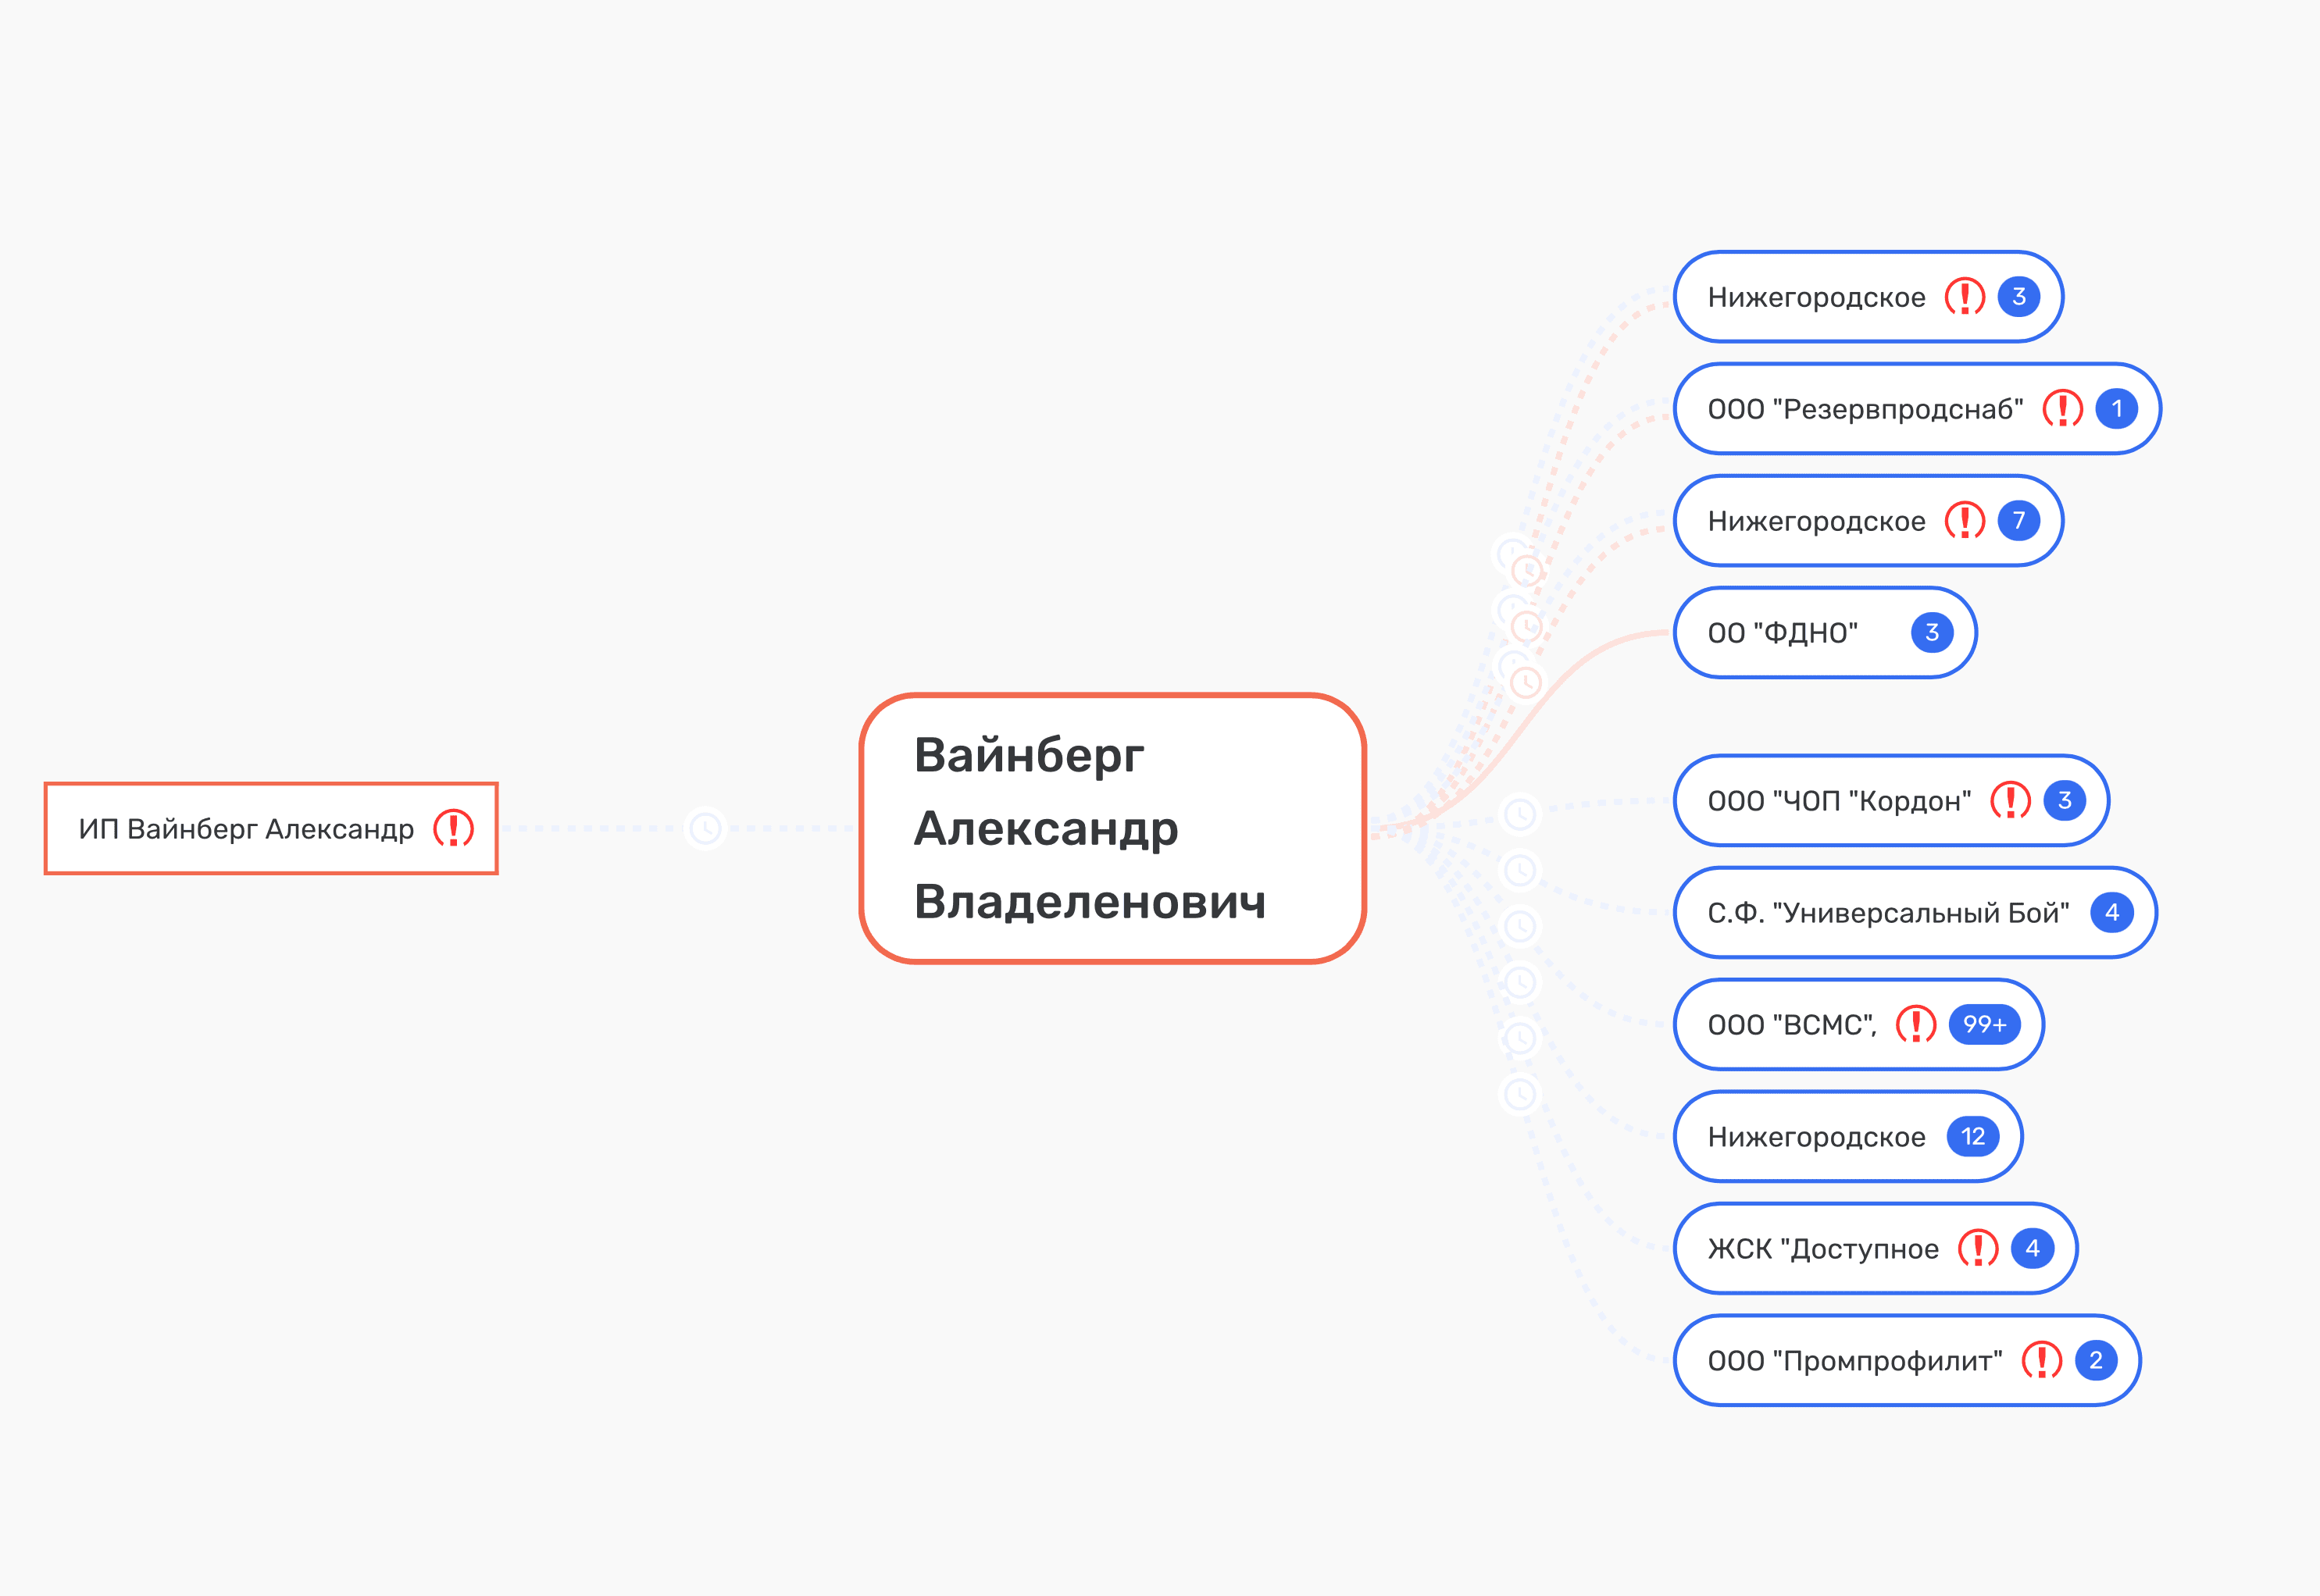This screenshot has width=2320, height=1596.
Task: Open the ОО "ФДНО" node
Action: (1782, 633)
